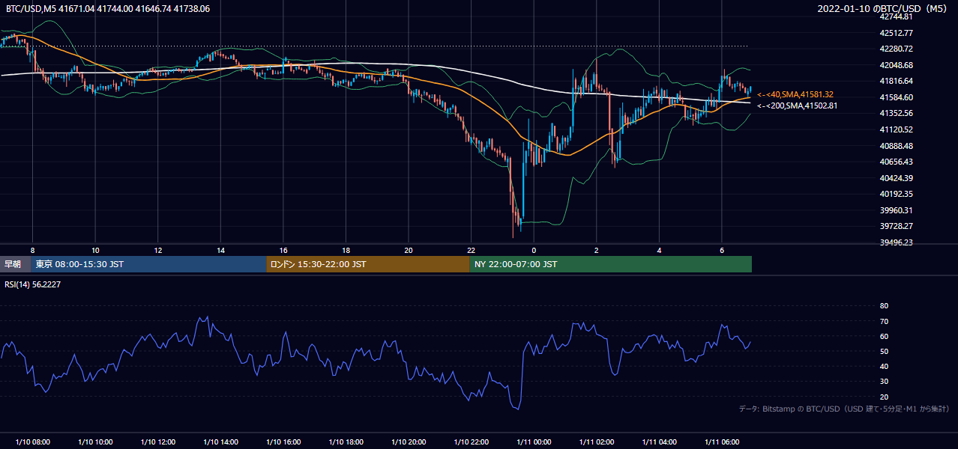
Task: Click price axis value 41120.52
Action: (x=896, y=129)
